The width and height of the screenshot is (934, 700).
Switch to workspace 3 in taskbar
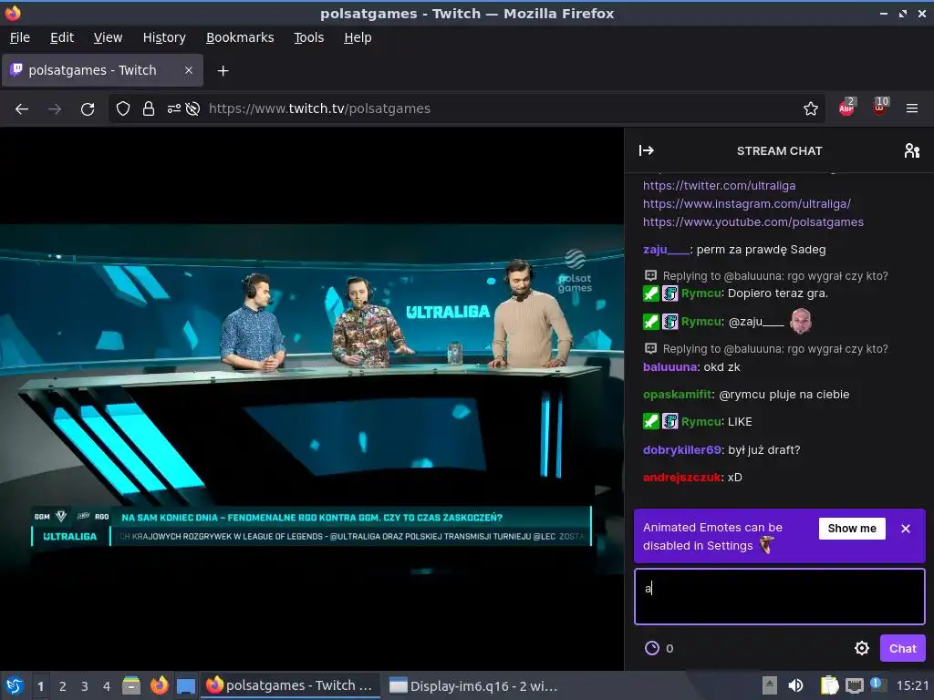(84, 686)
